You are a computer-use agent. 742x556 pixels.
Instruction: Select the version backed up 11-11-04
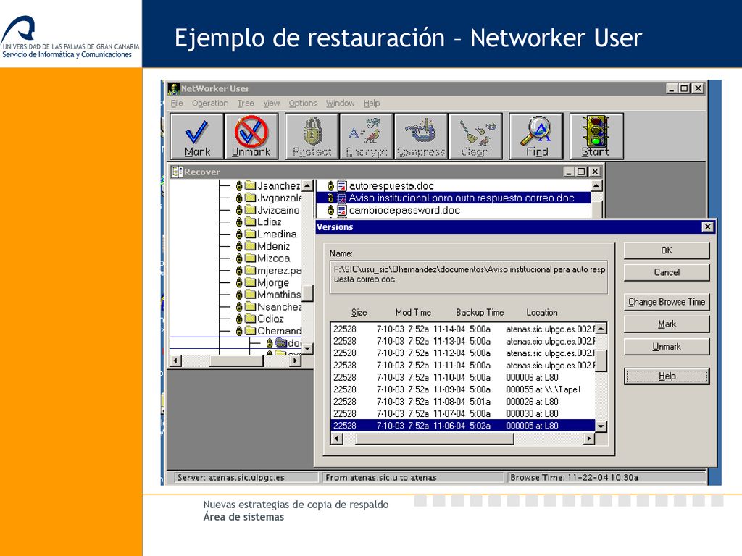point(463,366)
